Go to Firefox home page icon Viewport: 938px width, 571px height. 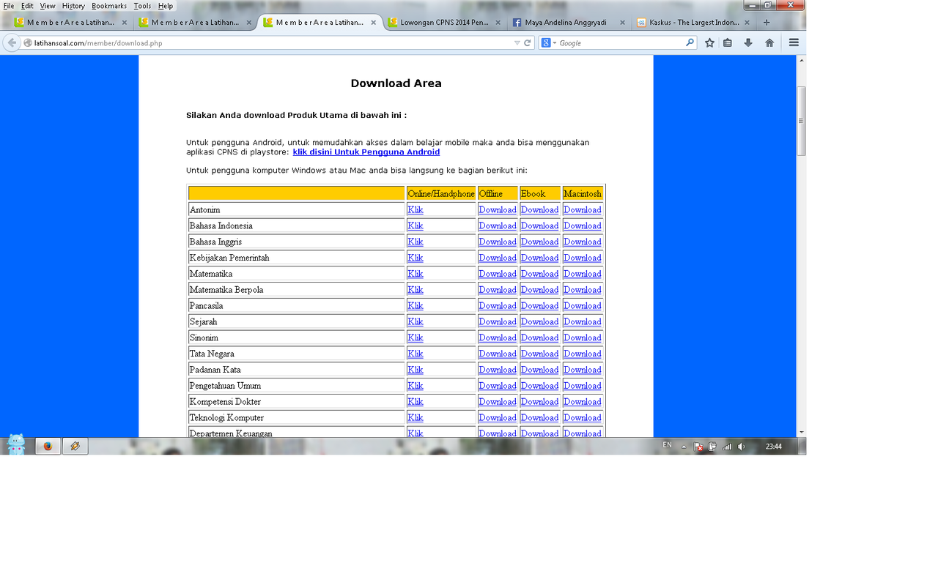(x=769, y=42)
